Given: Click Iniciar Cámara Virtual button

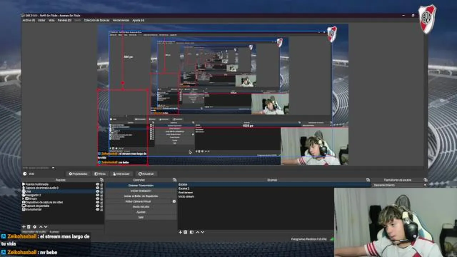Looking at the screenshot, I should tap(138, 201).
